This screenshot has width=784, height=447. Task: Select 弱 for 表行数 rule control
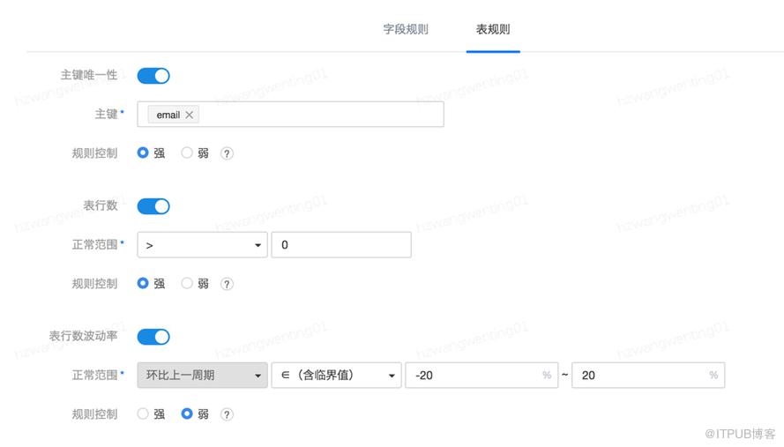point(186,283)
